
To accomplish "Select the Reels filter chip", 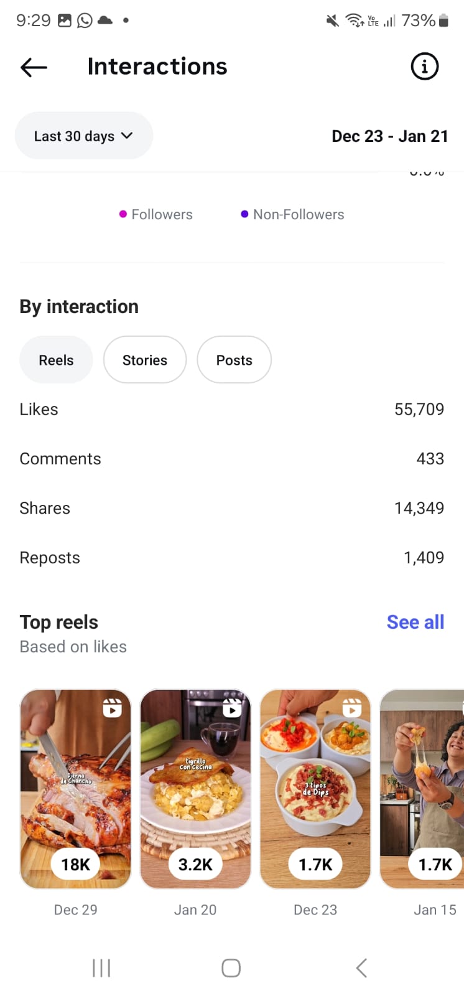I will [x=56, y=360].
